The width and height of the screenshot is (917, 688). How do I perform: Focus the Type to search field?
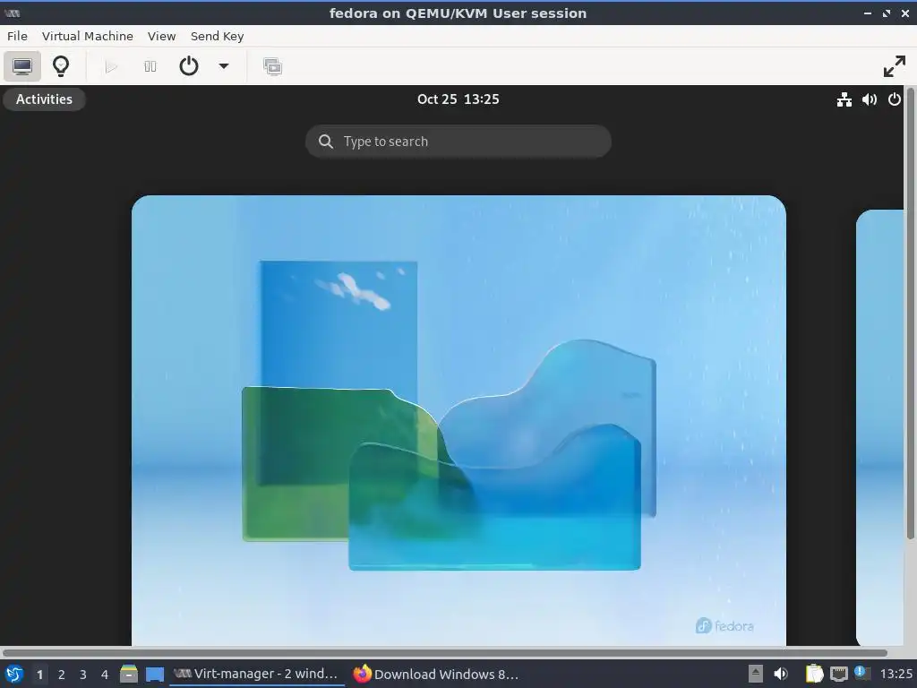coord(458,141)
